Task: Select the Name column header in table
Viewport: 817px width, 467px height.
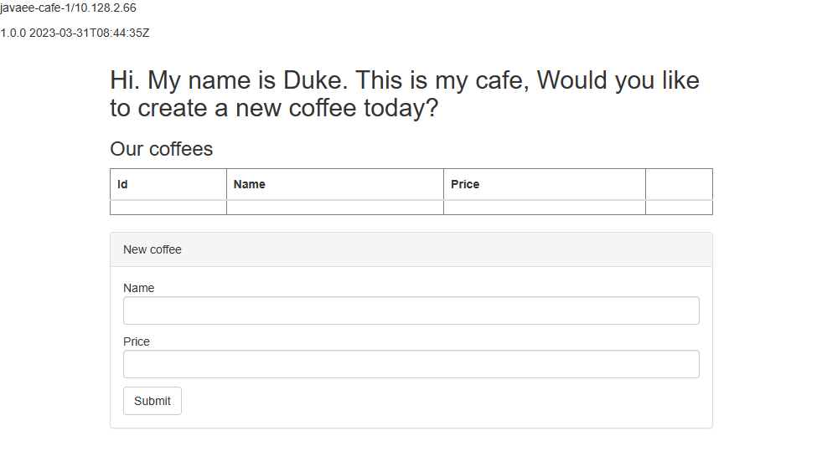Action: click(x=250, y=184)
